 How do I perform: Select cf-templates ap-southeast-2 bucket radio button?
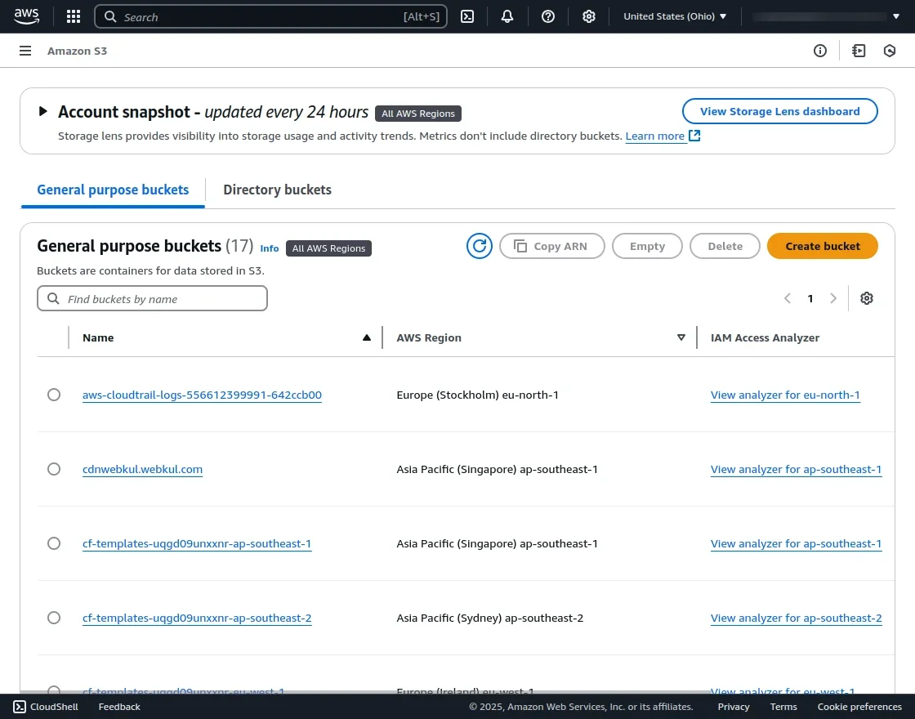pos(54,618)
